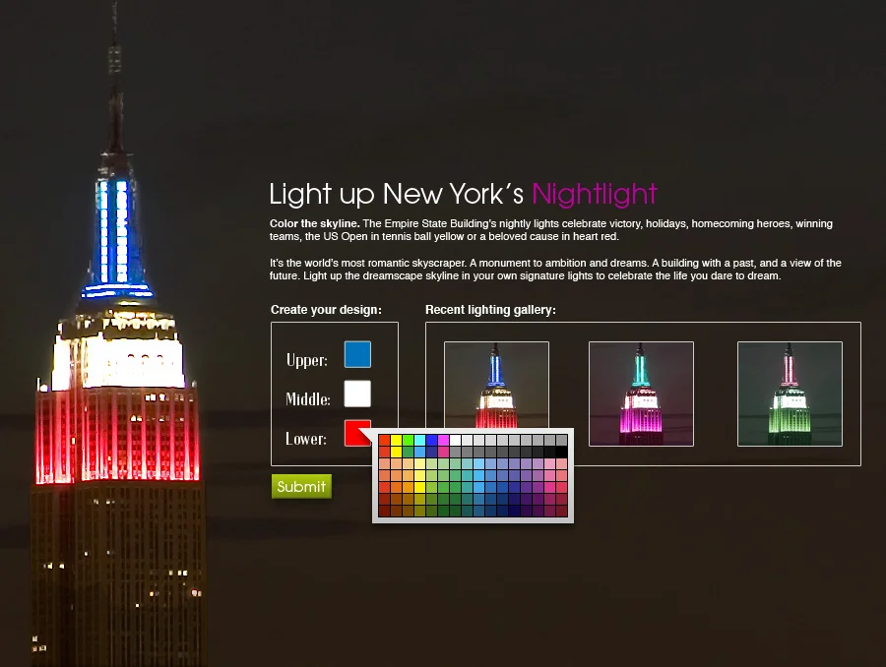Click the "Recent lighting gallery:" heading
This screenshot has width=886, height=667.
tap(490, 310)
